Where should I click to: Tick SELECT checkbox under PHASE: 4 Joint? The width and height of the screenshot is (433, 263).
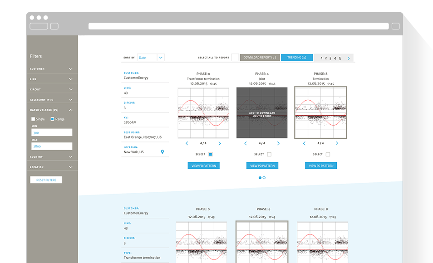coord(269,154)
